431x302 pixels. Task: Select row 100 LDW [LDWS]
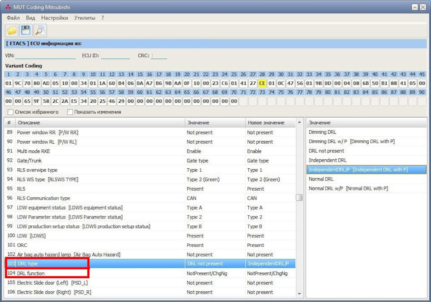150,236
